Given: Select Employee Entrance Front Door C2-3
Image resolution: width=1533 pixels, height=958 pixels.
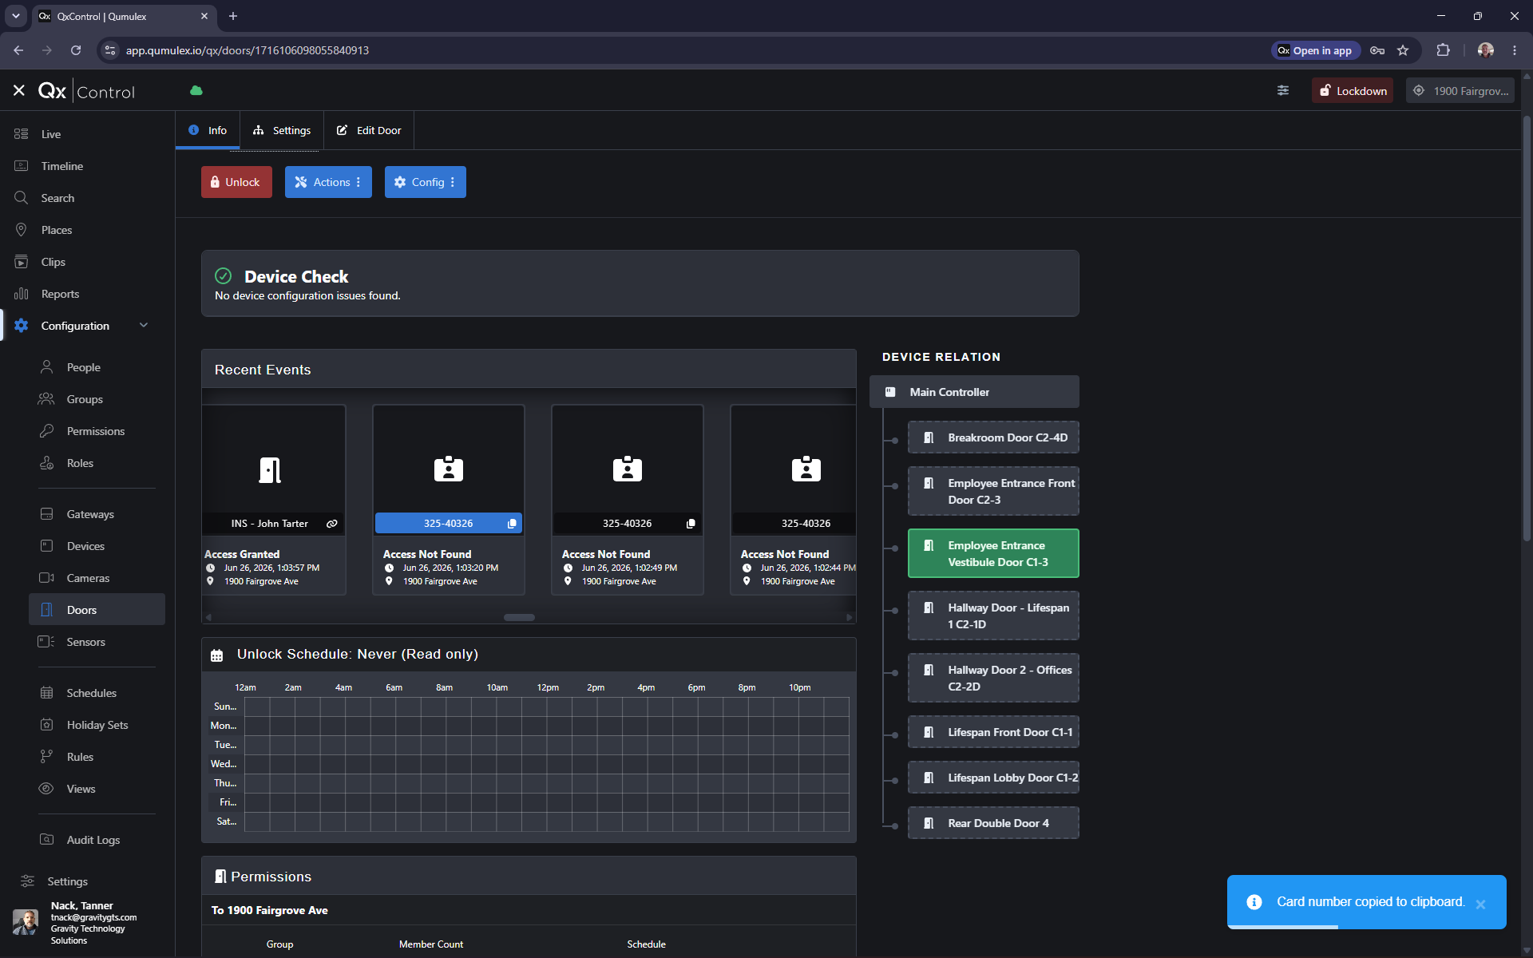Looking at the screenshot, I should tap(993, 491).
